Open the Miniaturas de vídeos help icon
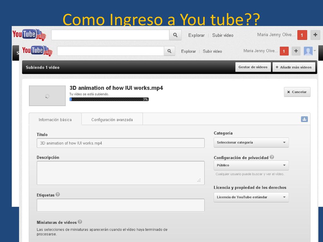Viewport: 323px width, 242px height. click(x=80, y=222)
